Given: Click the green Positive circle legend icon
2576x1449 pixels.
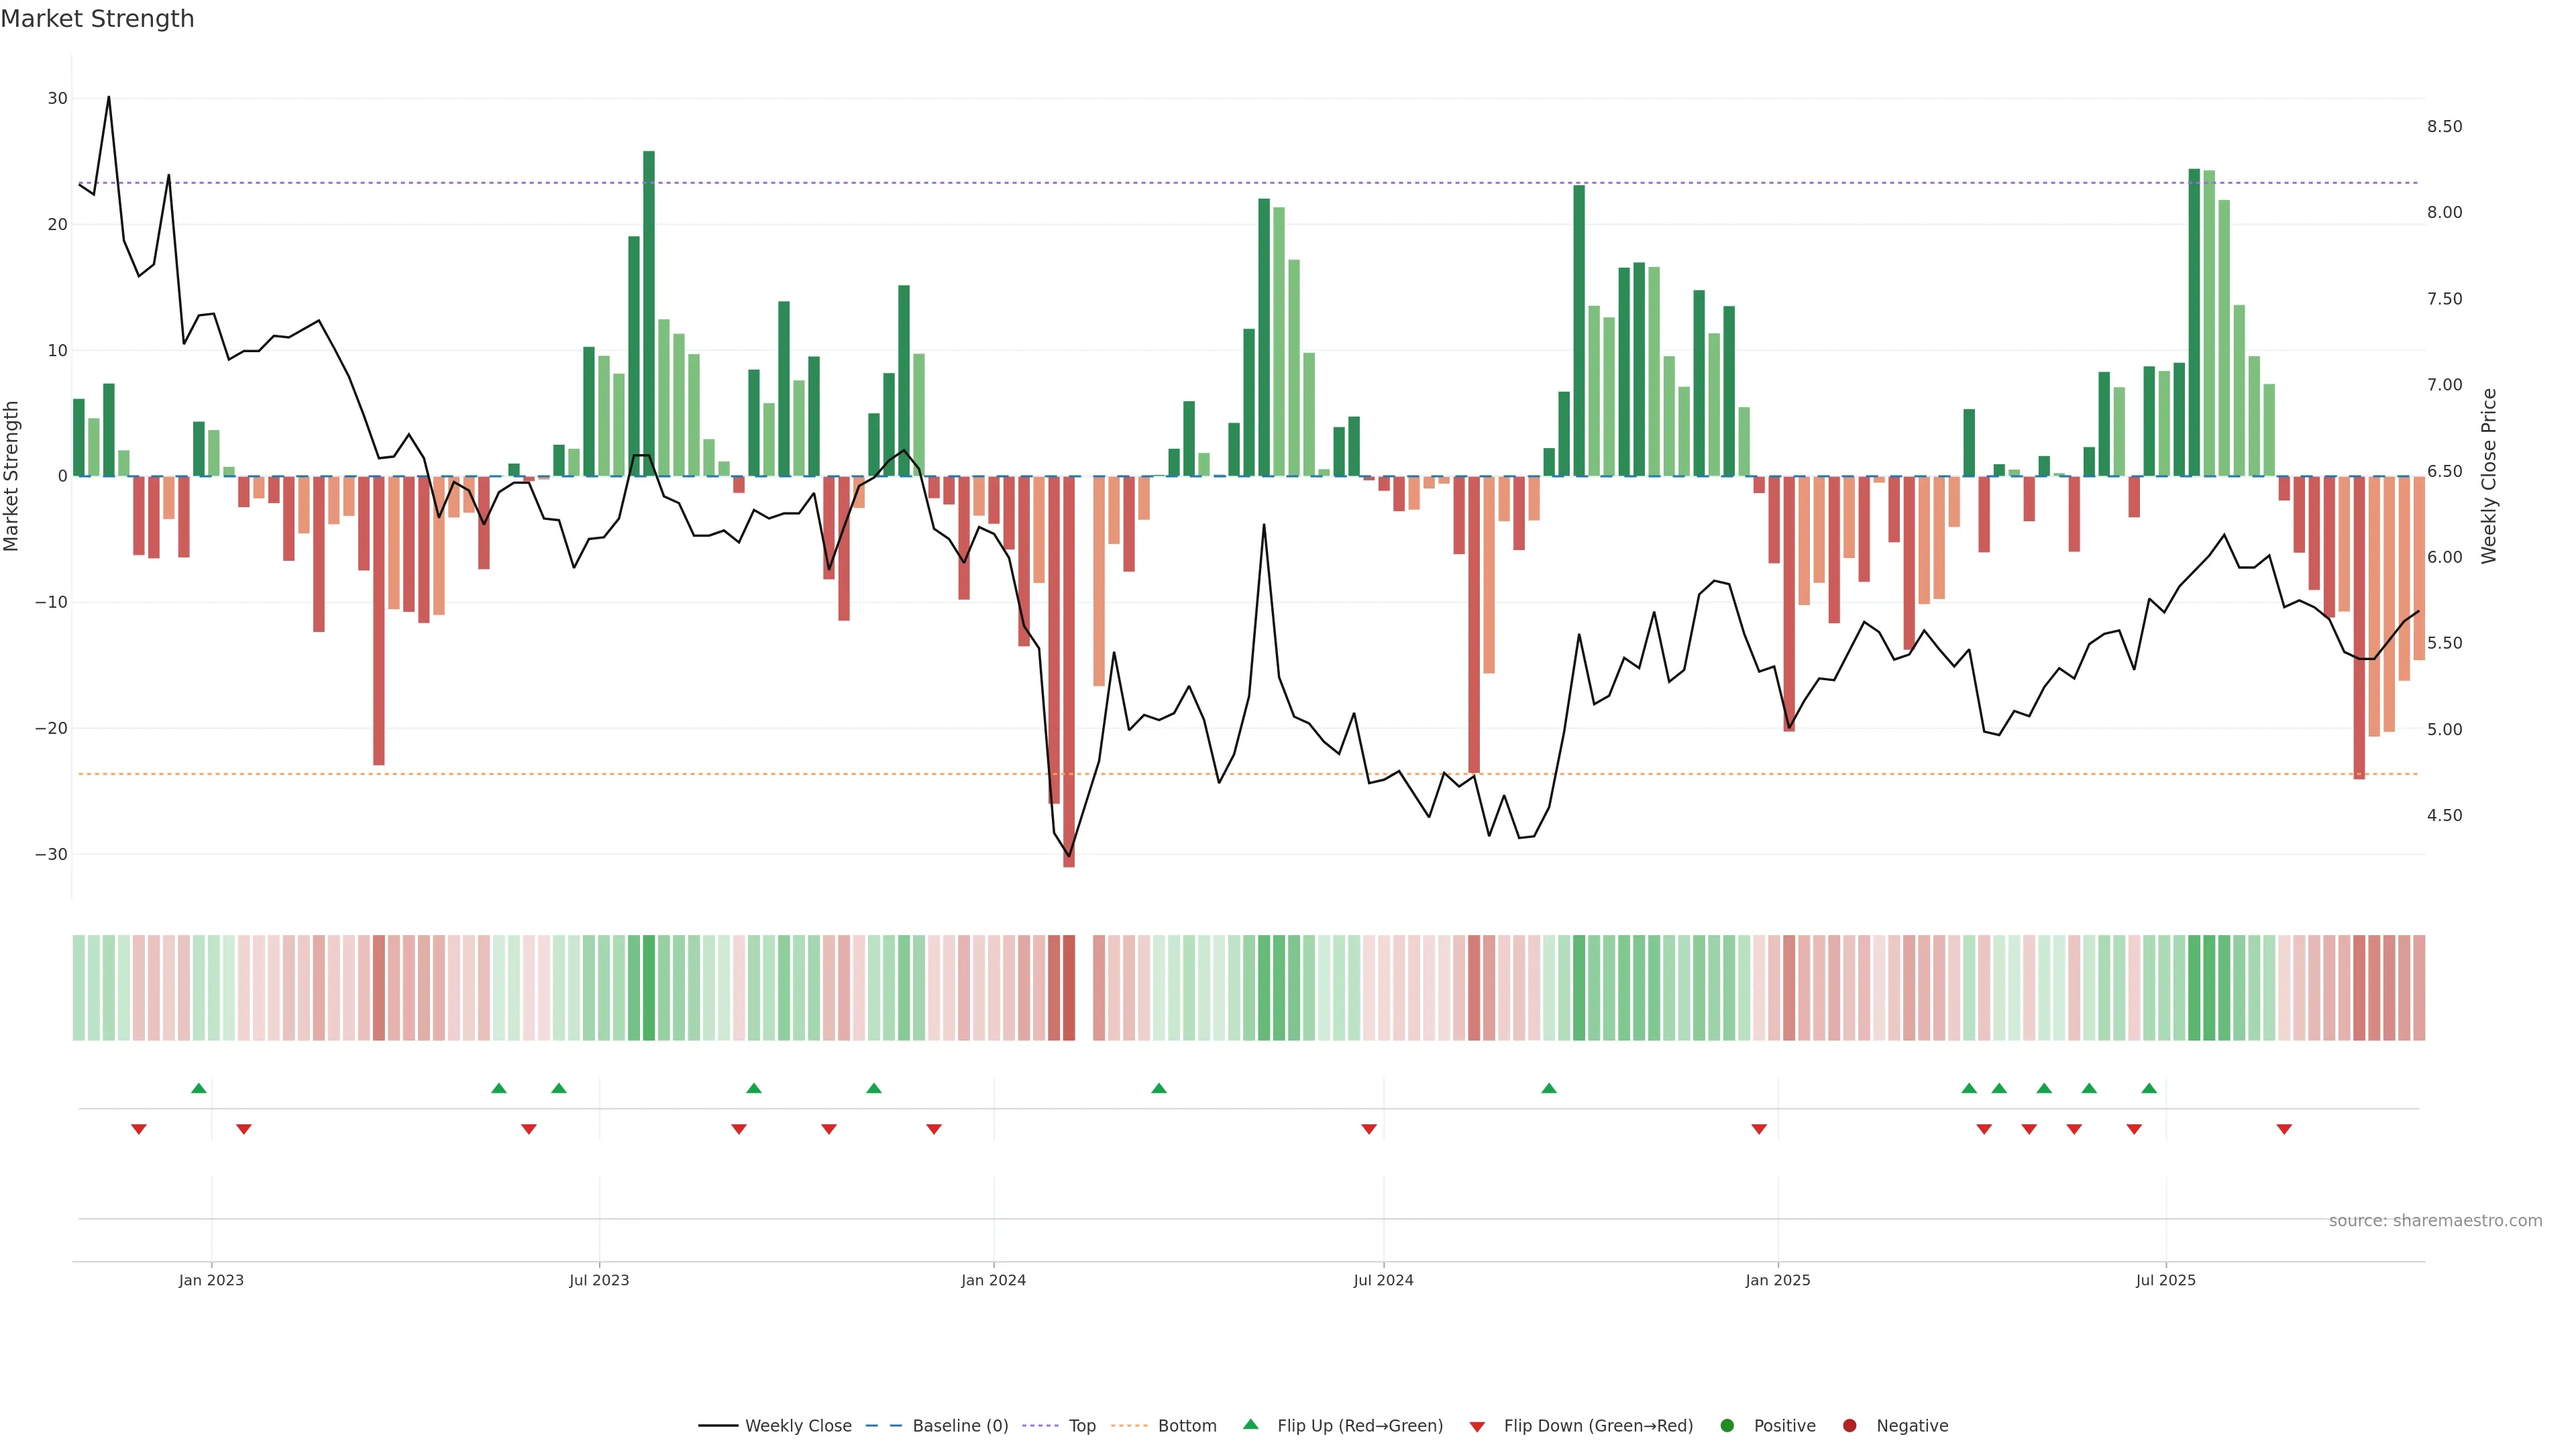Looking at the screenshot, I should pos(1727,1425).
